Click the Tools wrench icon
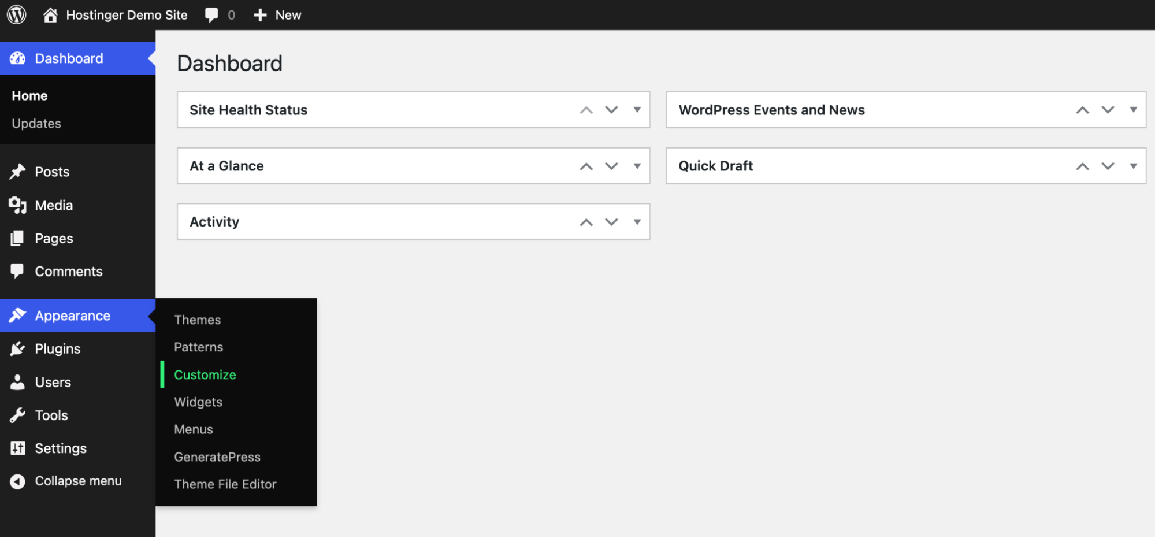 [17, 415]
